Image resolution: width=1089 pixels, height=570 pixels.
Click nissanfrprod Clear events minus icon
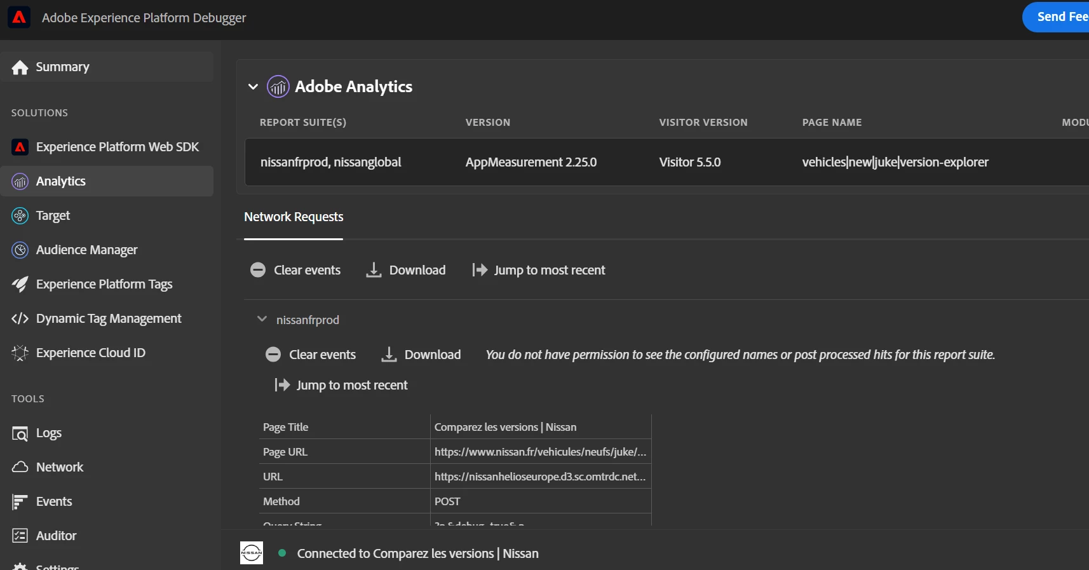(273, 355)
